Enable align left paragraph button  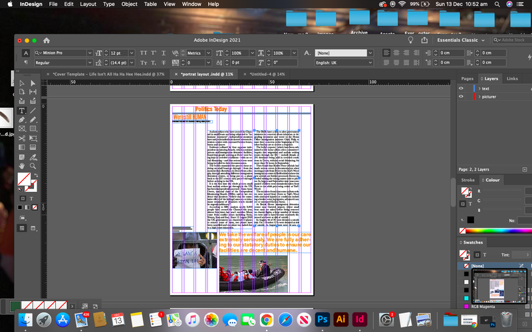386,53
